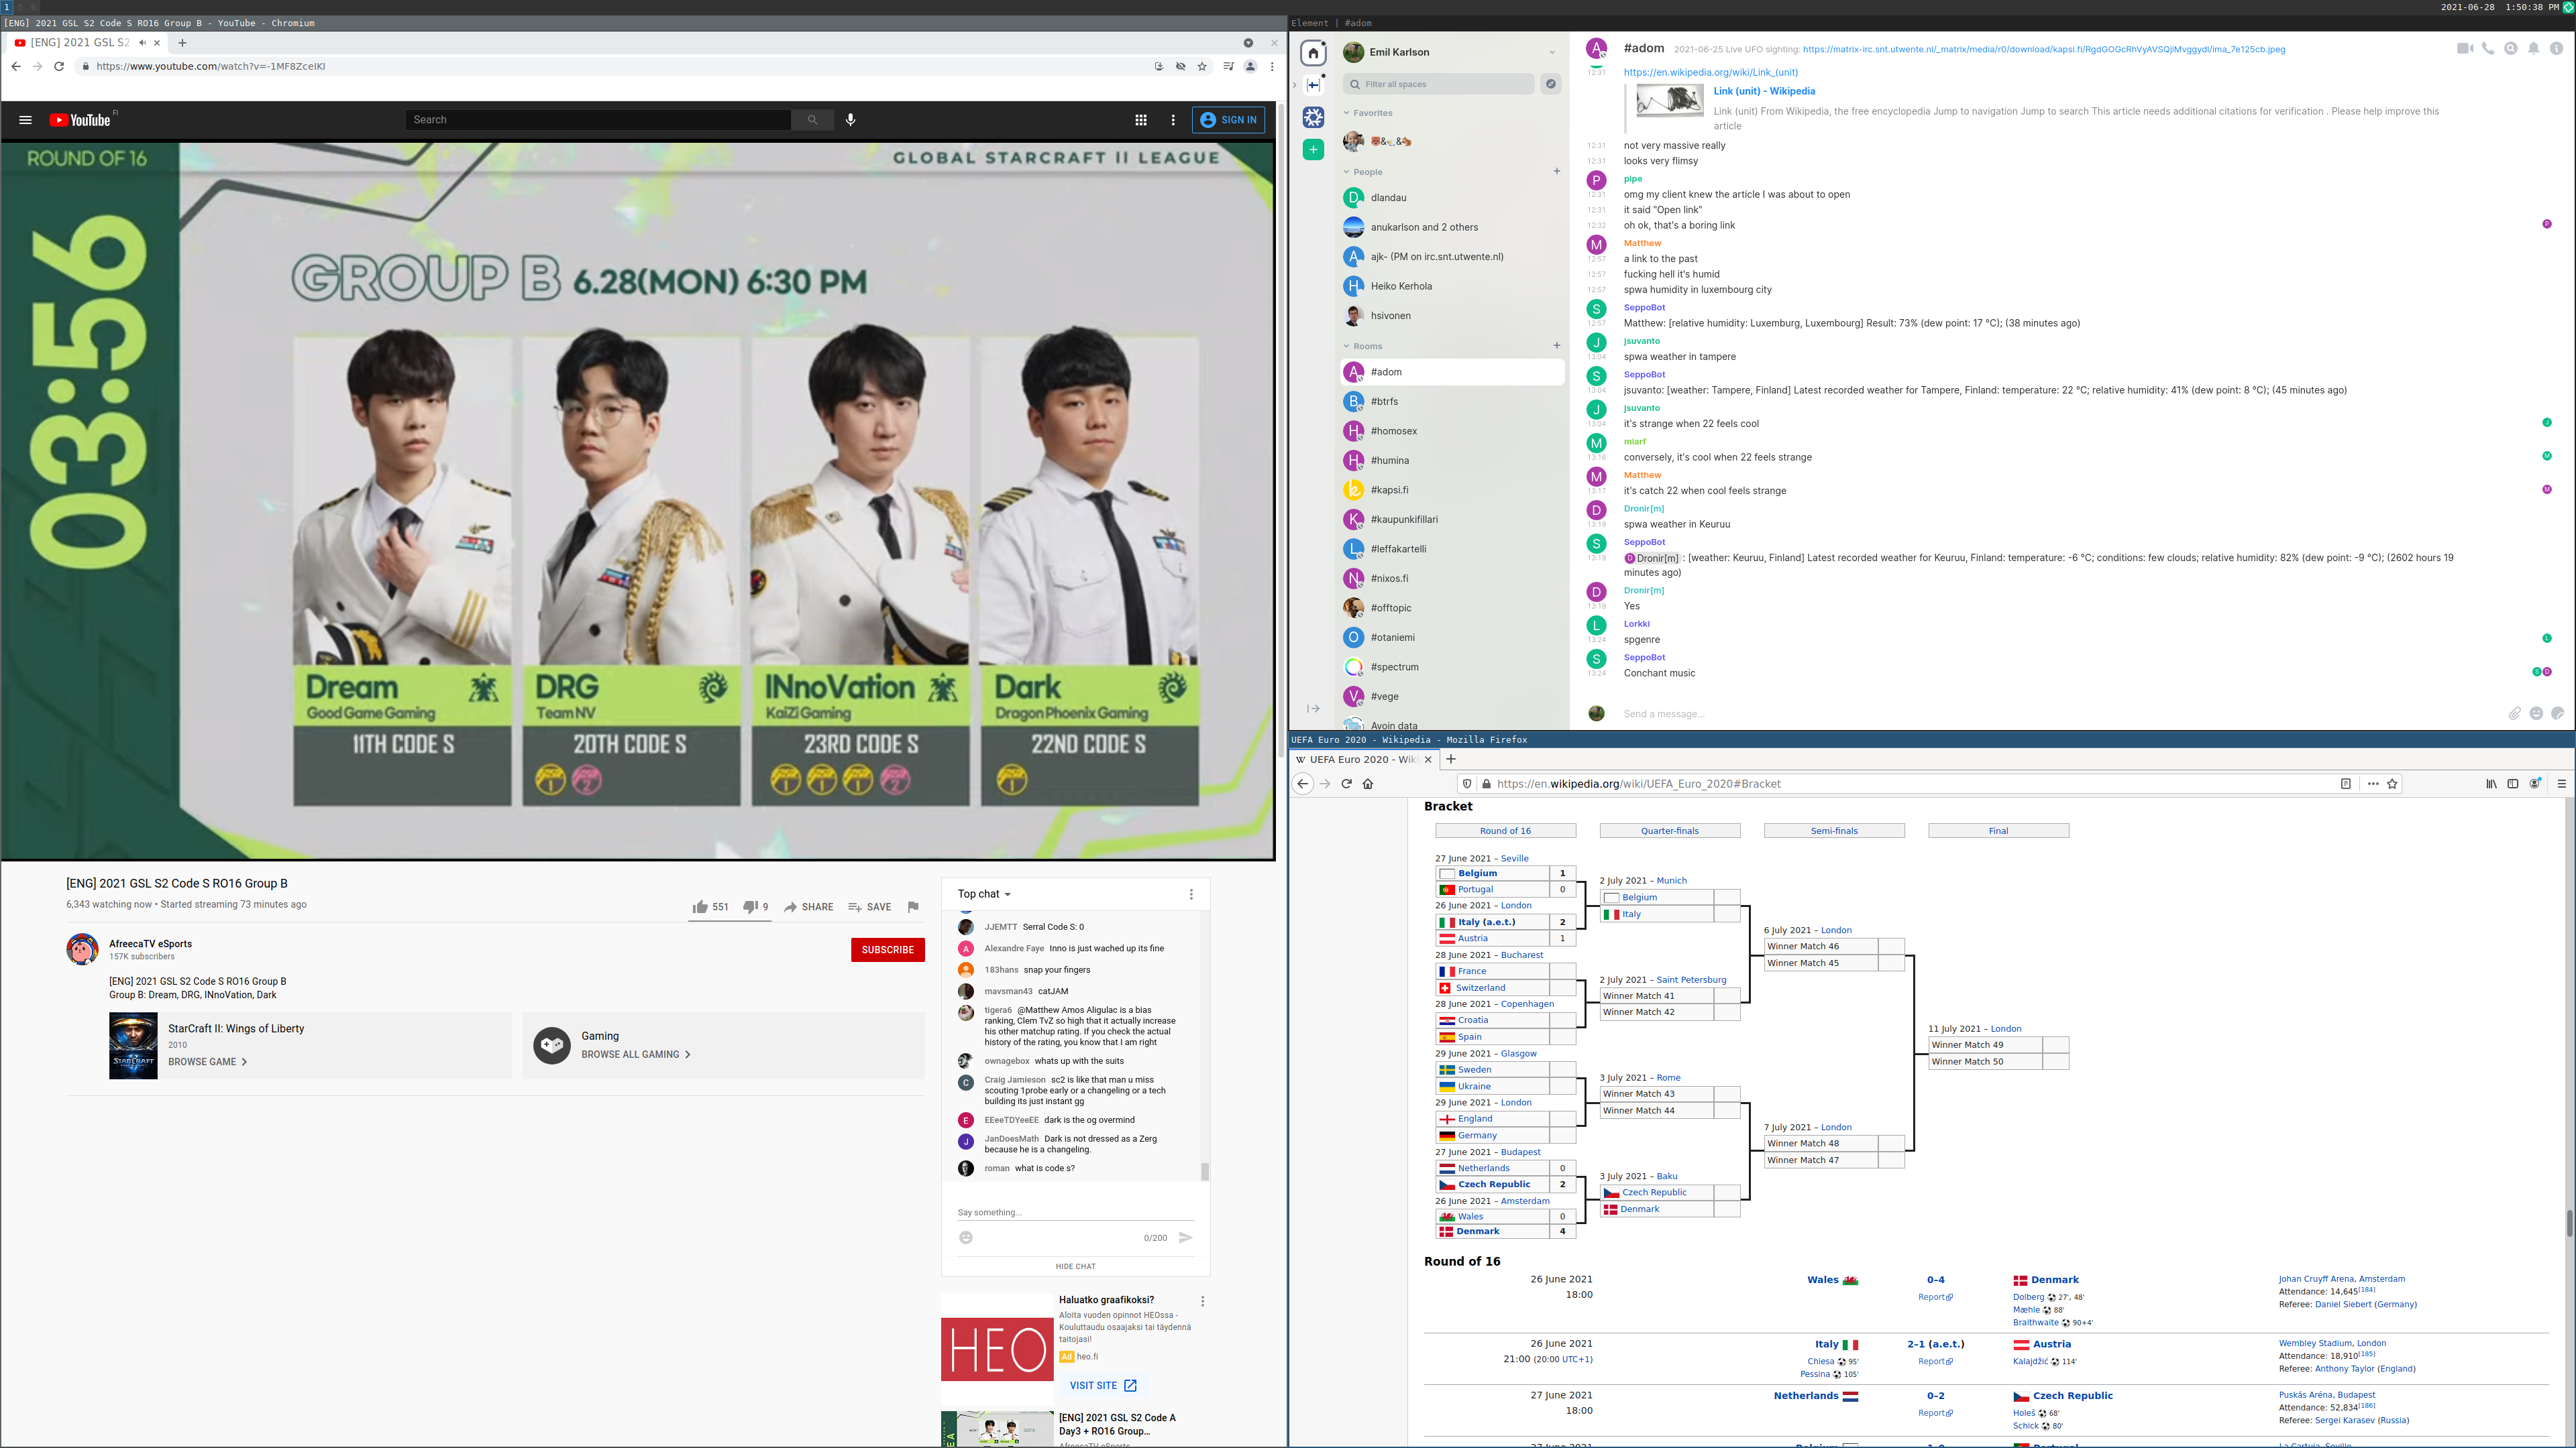Viewport: 2576px width, 1448px height.
Task: Mute the YouTube tab audio
Action: click(x=142, y=43)
